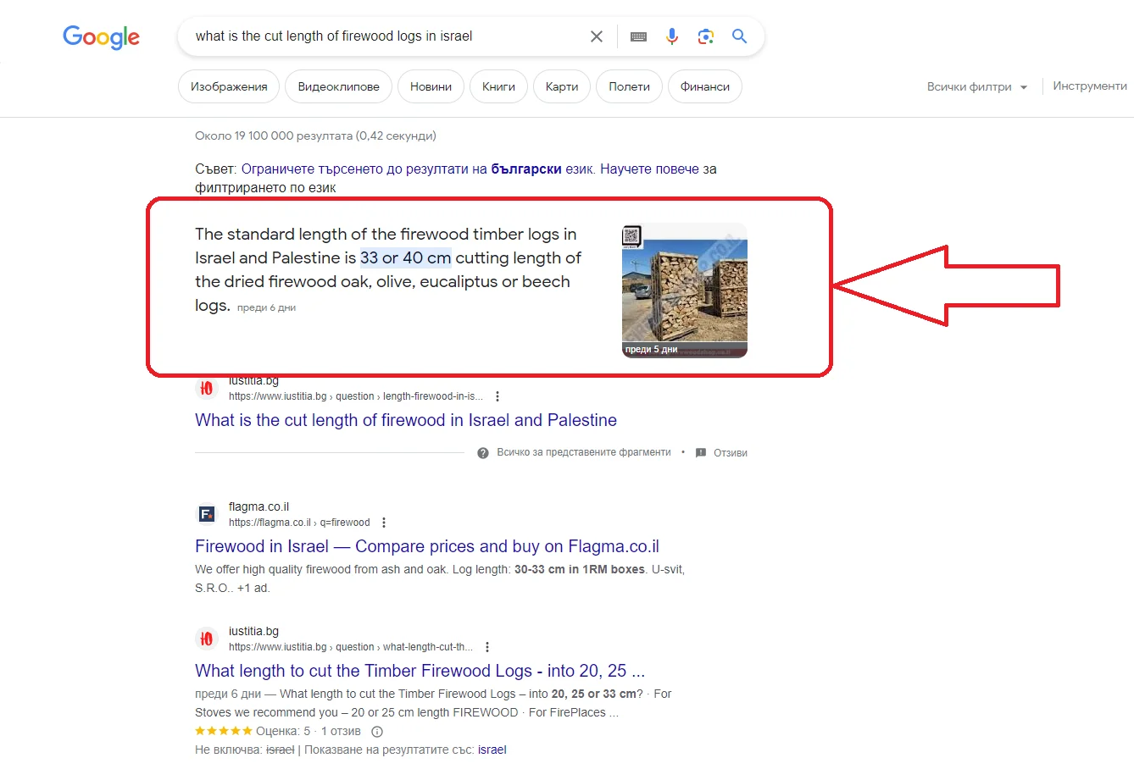The image size is (1134, 769).
Task: Open three-dot menu for flagma.co.il result
Action: 384,523
